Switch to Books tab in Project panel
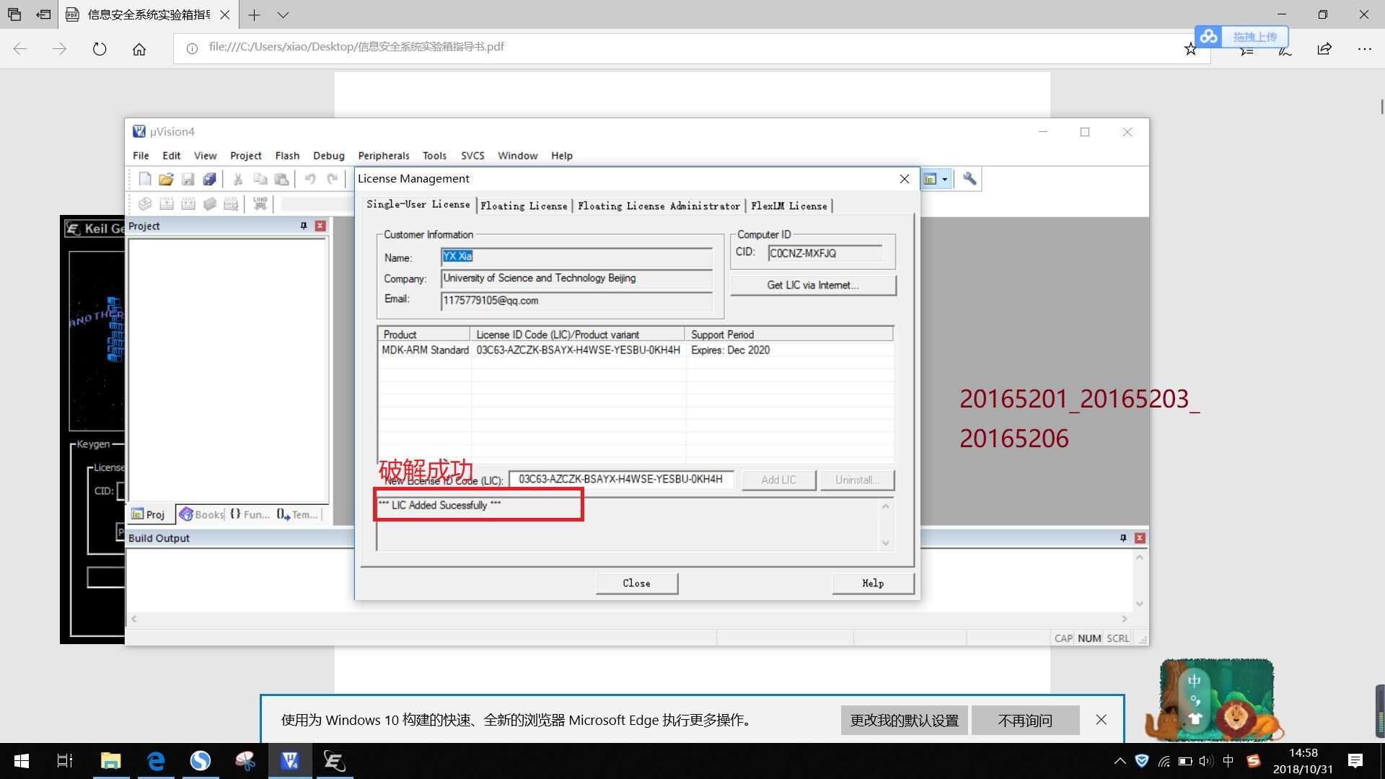 [x=202, y=514]
